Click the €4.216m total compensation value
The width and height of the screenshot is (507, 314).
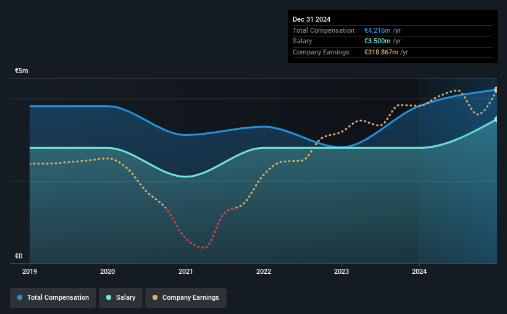[x=377, y=30]
